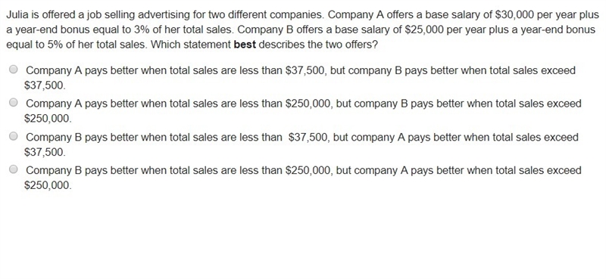Select radio for Company A better under $250,000

click(14, 103)
